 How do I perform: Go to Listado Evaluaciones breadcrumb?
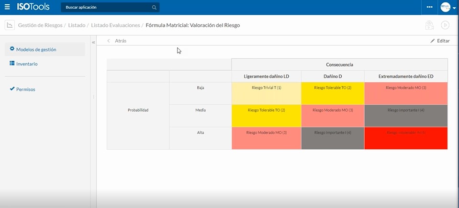115,25
